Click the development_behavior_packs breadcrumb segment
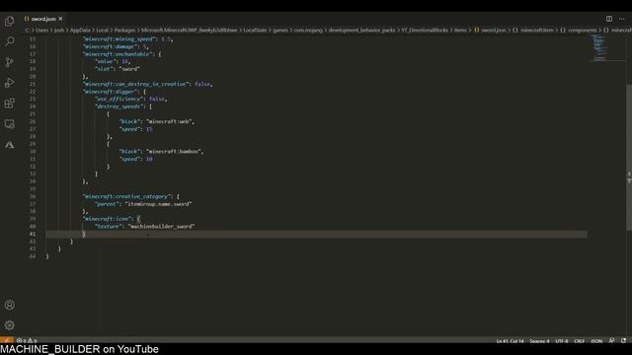 [x=361, y=31]
